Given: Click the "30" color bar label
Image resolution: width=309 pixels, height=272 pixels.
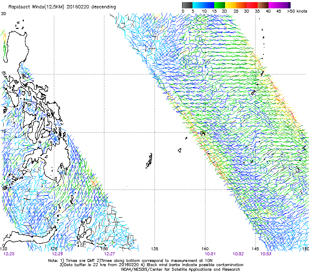Looking at the screenshot, I should 246,11.
